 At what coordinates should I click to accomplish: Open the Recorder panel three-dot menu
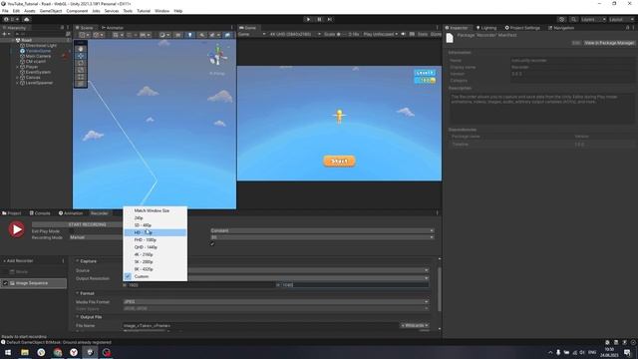pyautogui.click(x=438, y=212)
